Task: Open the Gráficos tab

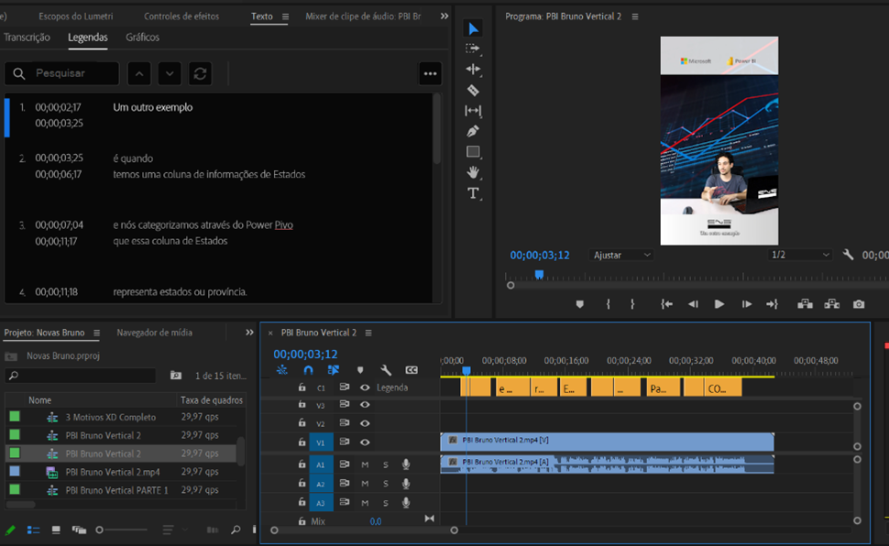Action: [142, 38]
